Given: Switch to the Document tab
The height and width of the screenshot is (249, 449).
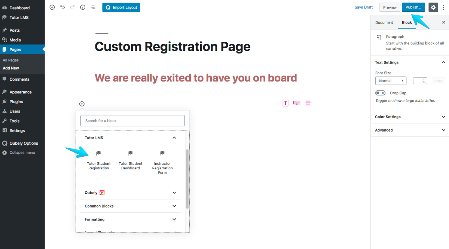Looking at the screenshot, I should click(x=384, y=22).
